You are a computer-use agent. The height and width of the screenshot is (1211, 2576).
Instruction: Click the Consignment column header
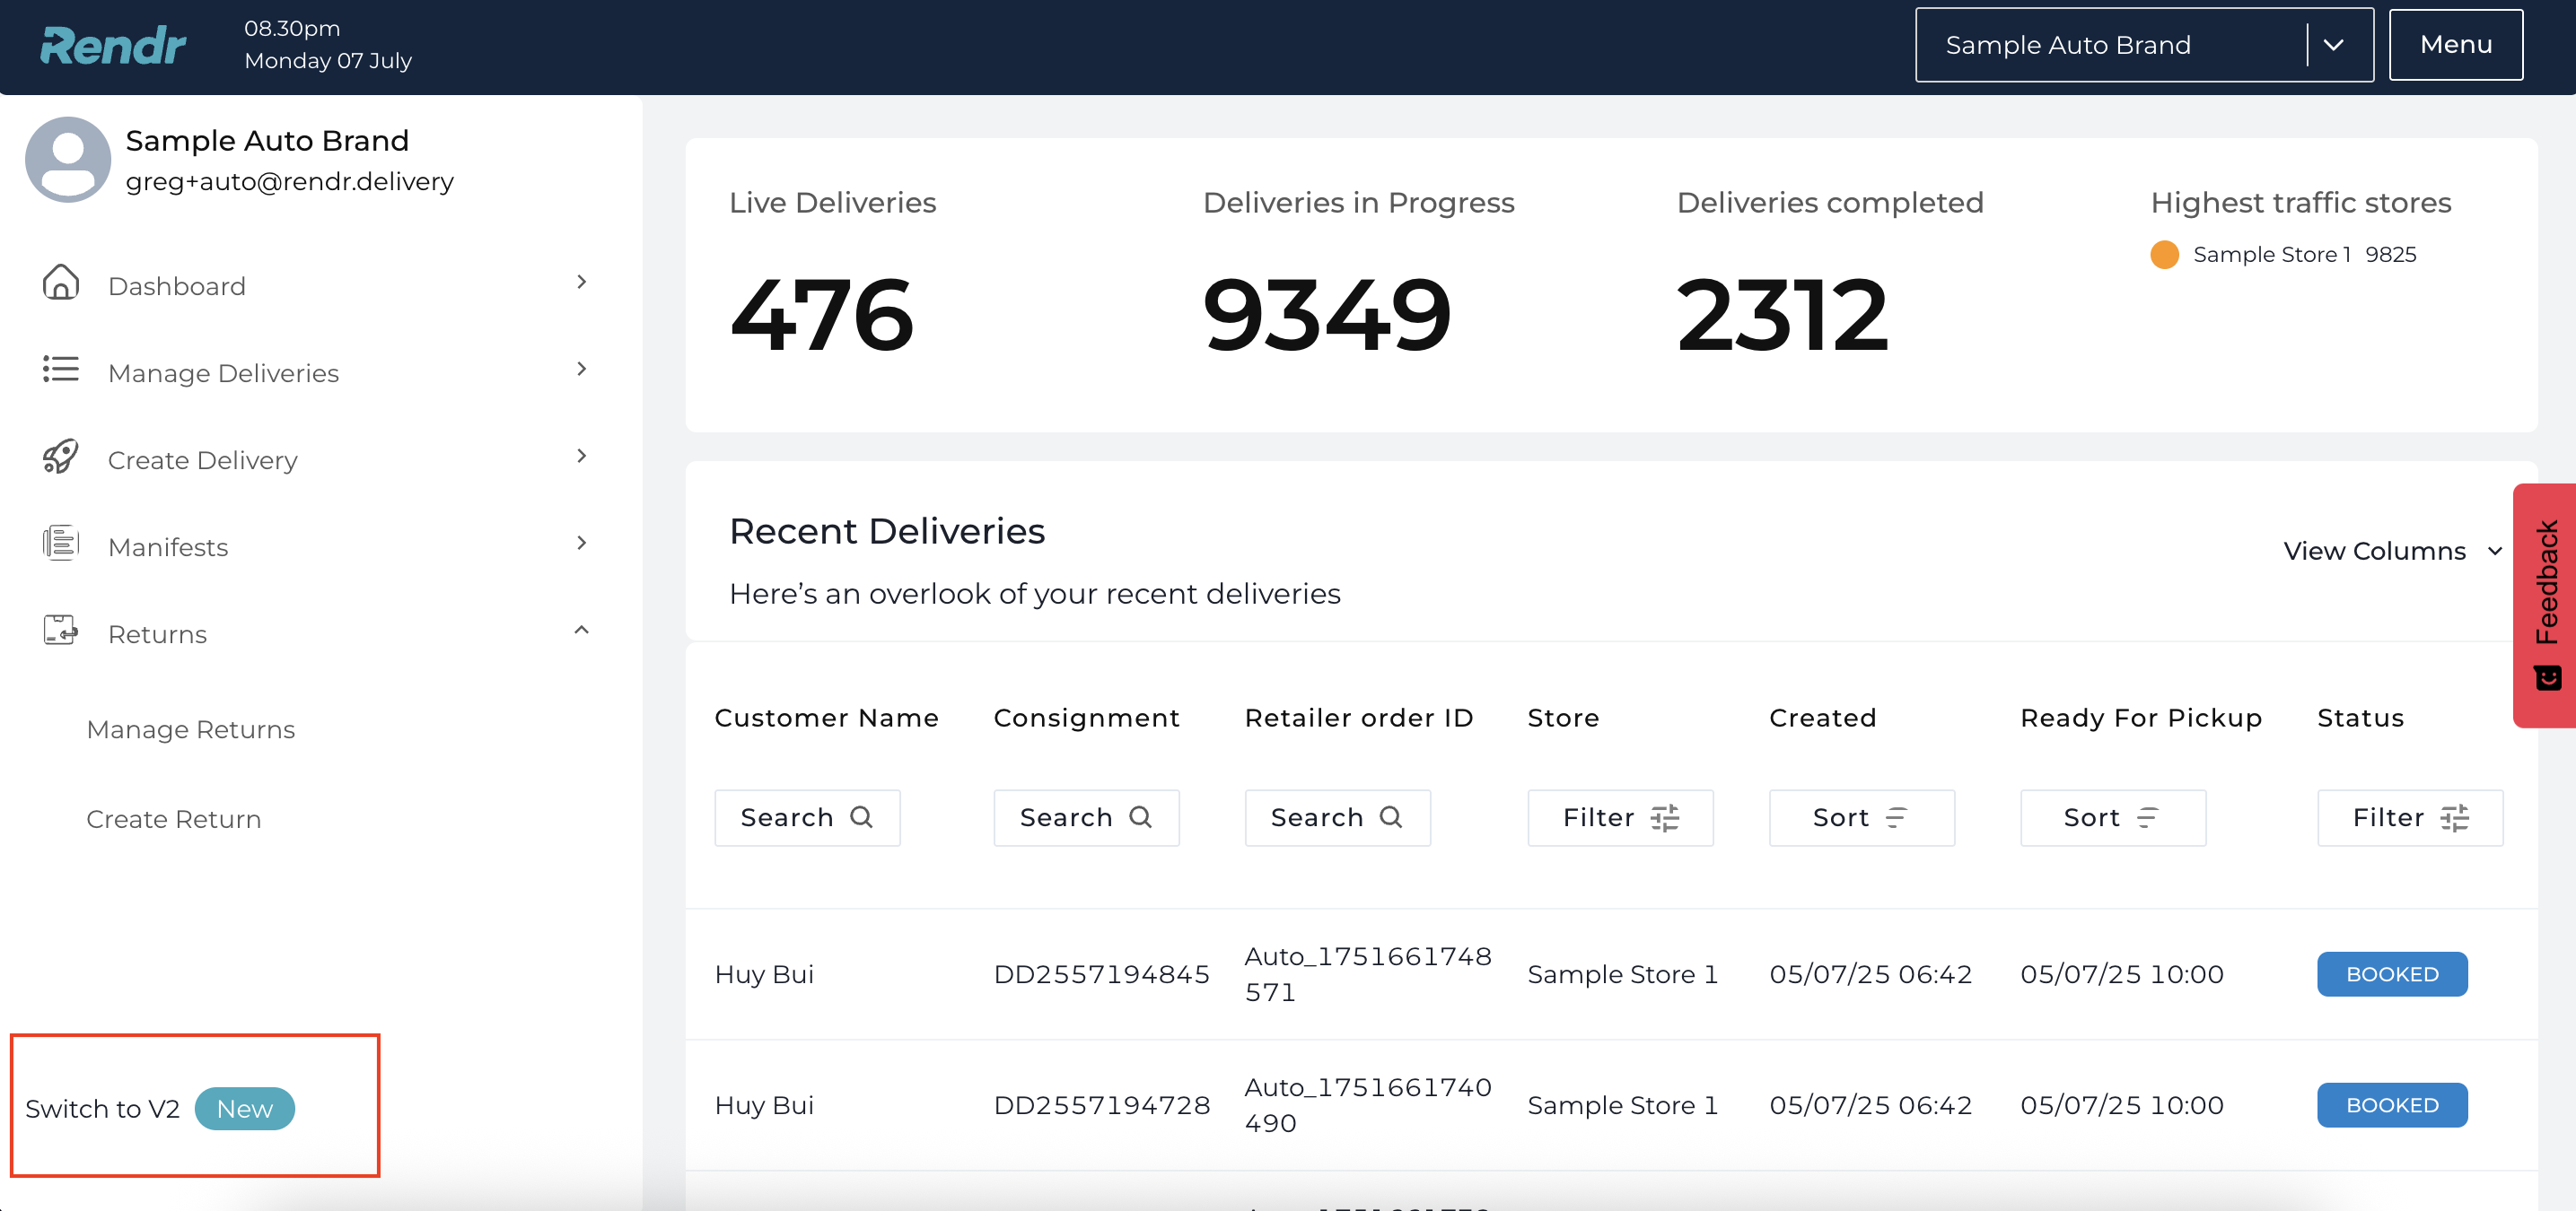tap(1087, 718)
